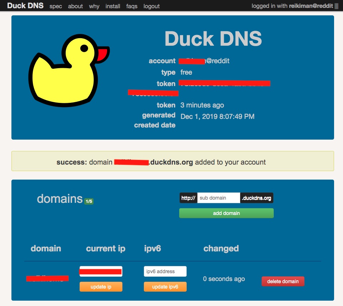Click the .duckdns.org suffix label
Screen dimensions: 343x306
click(x=257, y=198)
